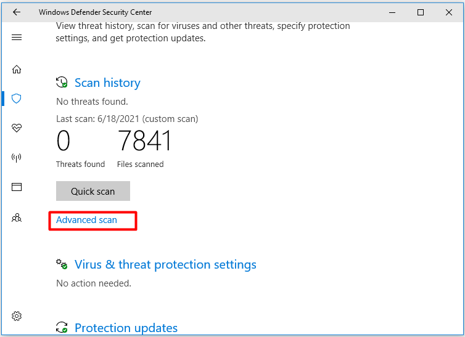The image size is (465, 337).
Task: Open the Advanced scan link
Action: coord(86,220)
